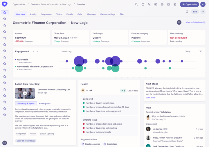This screenshot has width=209, height=147.
Task: Open the help question mark icon
Action: click(143, 4)
